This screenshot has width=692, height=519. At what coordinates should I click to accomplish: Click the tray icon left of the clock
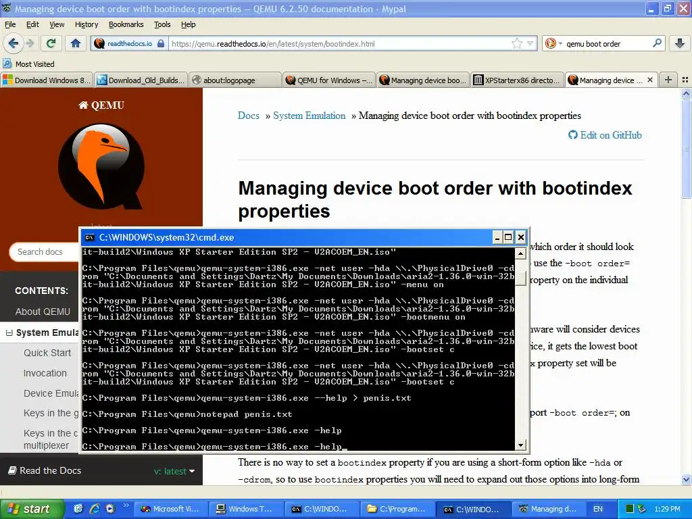tap(642, 509)
